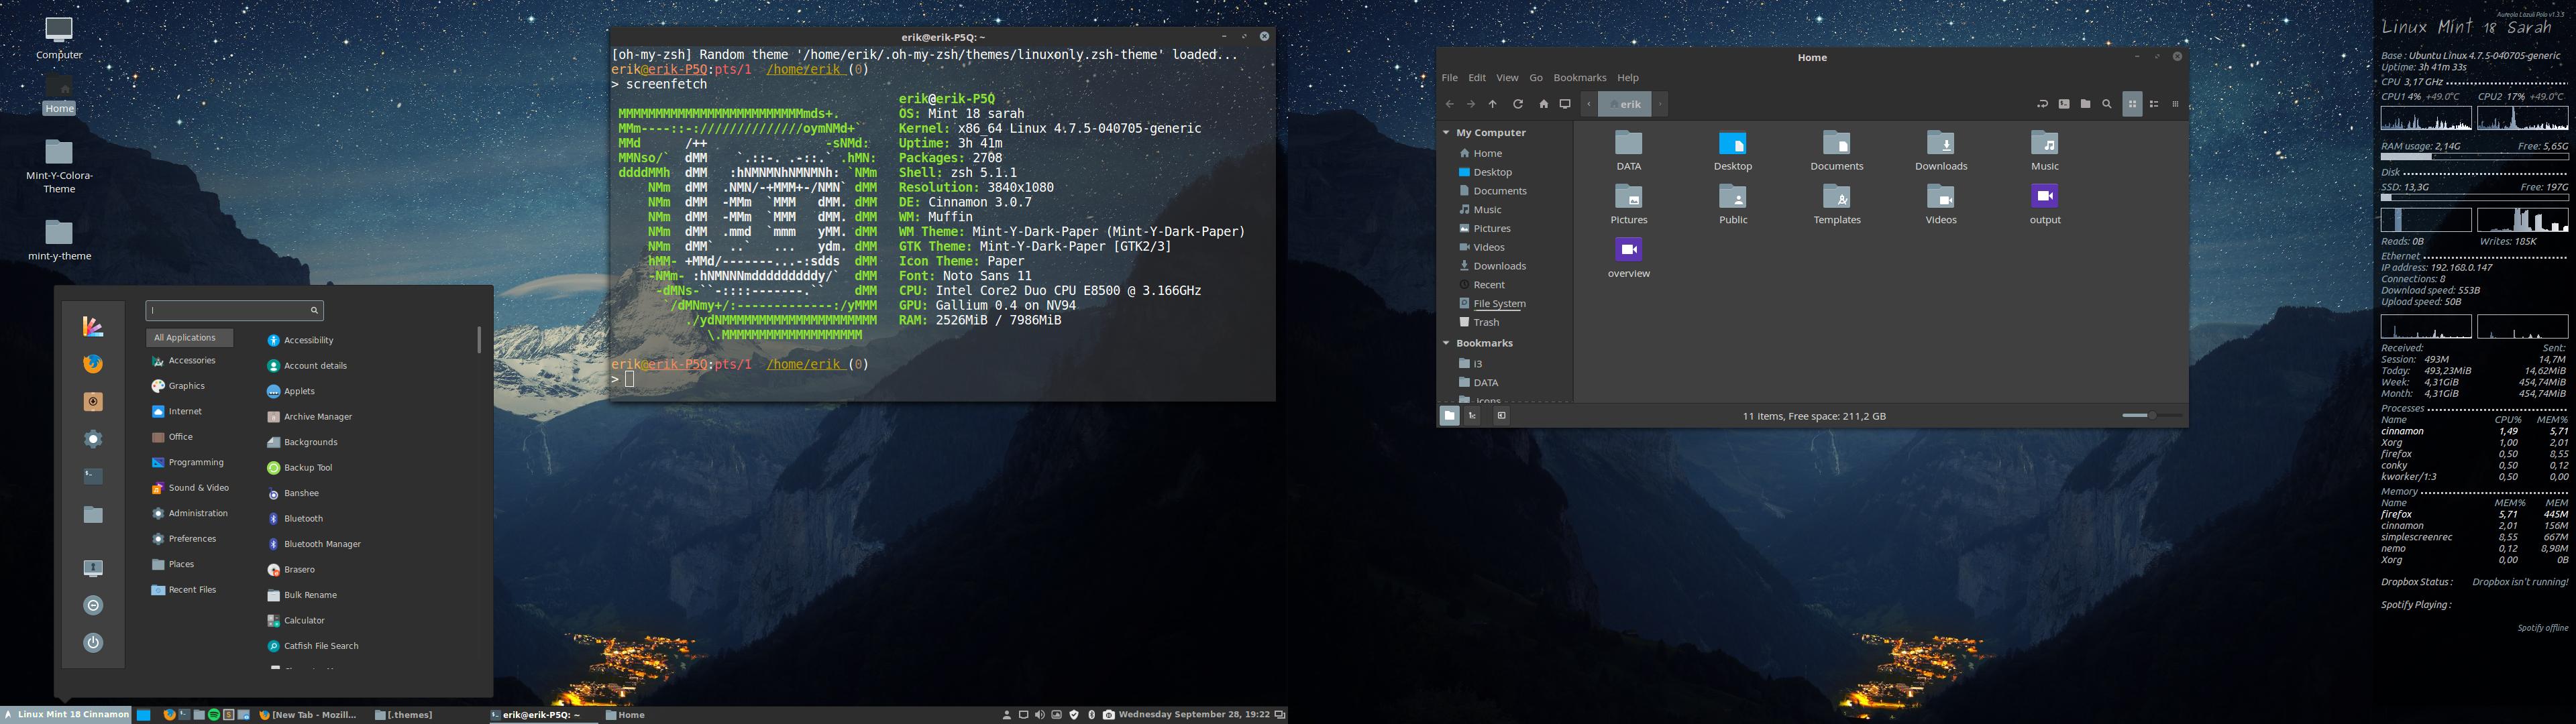Image resolution: width=2576 pixels, height=724 pixels.
Task: Collapse the My Computer sidebar section
Action: pos(1445,133)
